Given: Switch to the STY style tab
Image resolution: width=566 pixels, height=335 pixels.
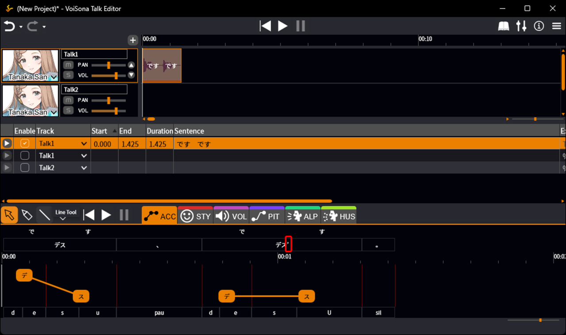Looking at the screenshot, I should click(x=195, y=215).
